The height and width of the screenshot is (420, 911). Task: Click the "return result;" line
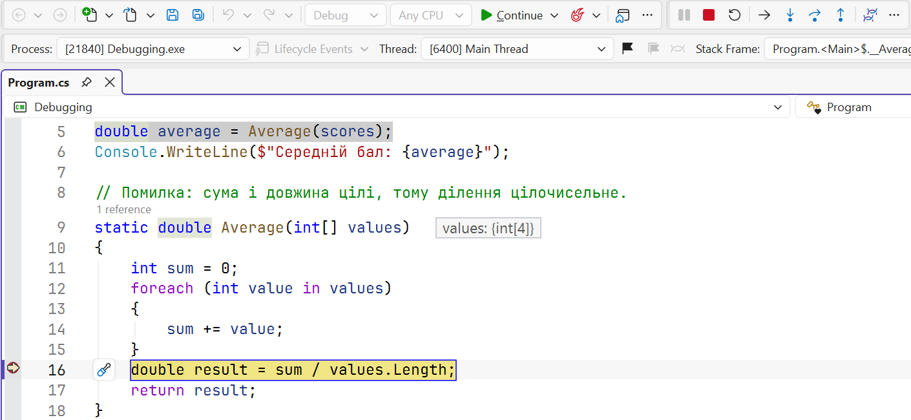coord(193,390)
